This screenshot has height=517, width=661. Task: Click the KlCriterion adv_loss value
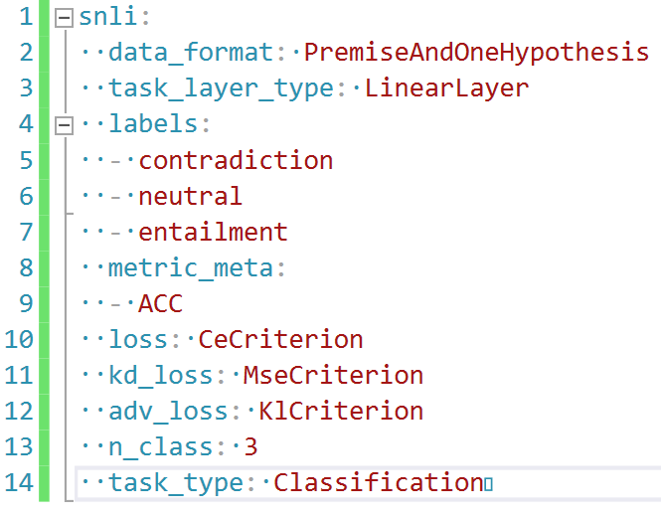(341, 412)
